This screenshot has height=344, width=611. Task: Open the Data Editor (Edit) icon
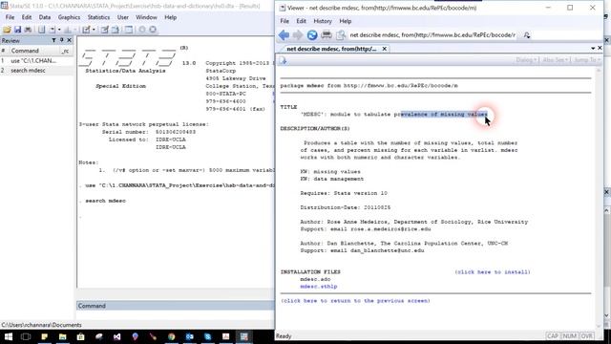coord(105,30)
